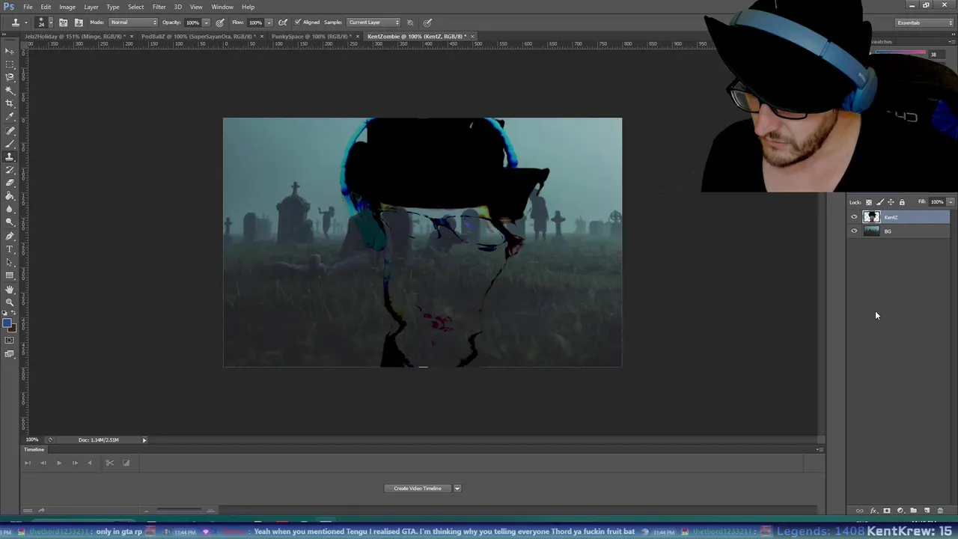Toggle pressure for size icon
The image size is (958, 539).
pyautogui.click(x=427, y=22)
